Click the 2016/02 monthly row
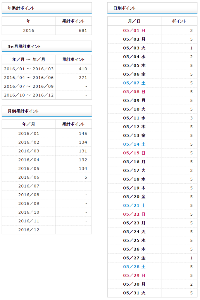200x300 pixels. click(46, 142)
